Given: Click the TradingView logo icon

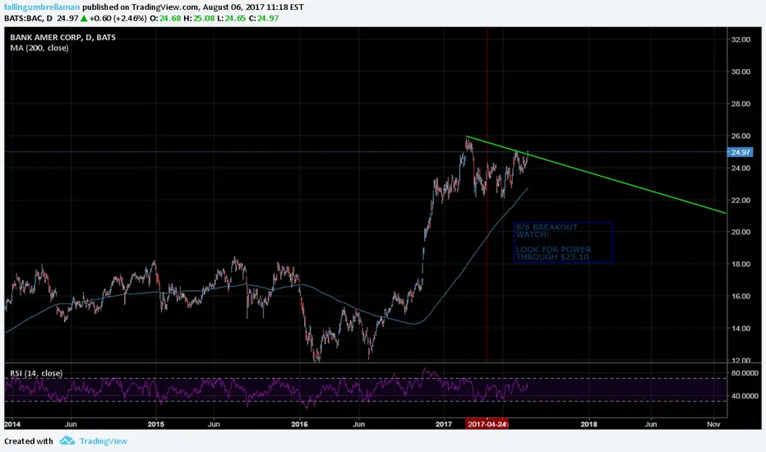Looking at the screenshot, I should (67, 440).
